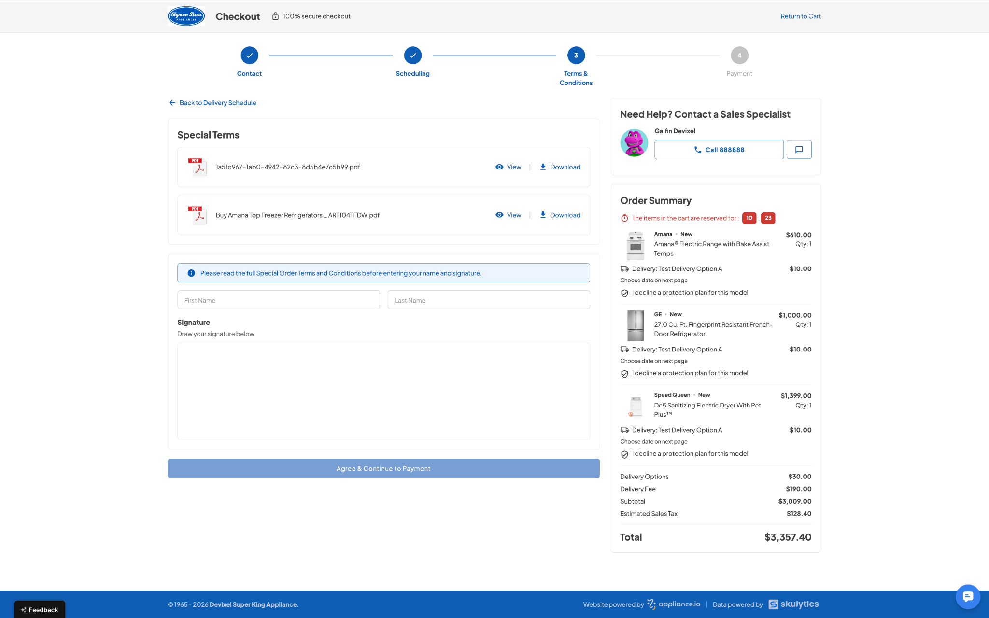The width and height of the screenshot is (989, 618).
Task: Click the Subtotal $3,009.00 value
Action: click(795, 501)
